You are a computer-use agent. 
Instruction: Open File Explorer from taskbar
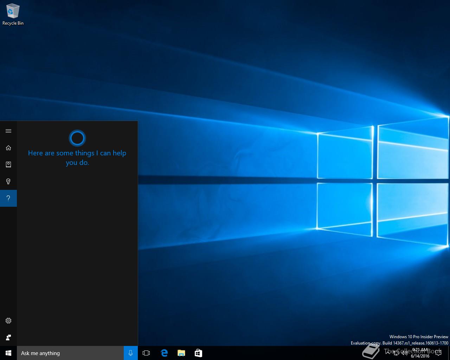[181, 353]
